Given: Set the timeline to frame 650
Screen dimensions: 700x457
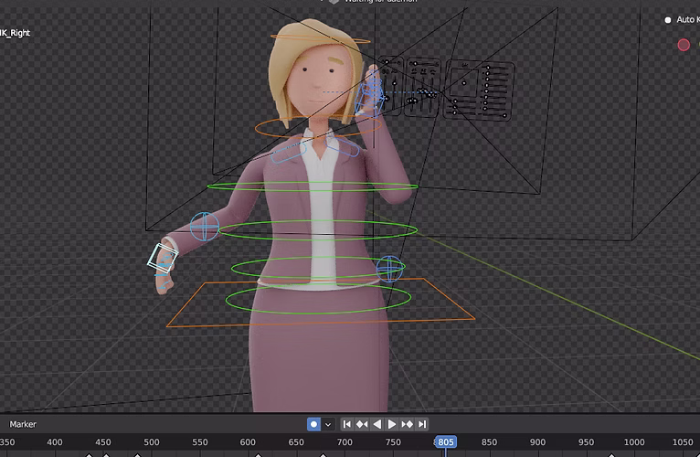Looking at the screenshot, I should (x=296, y=442).
